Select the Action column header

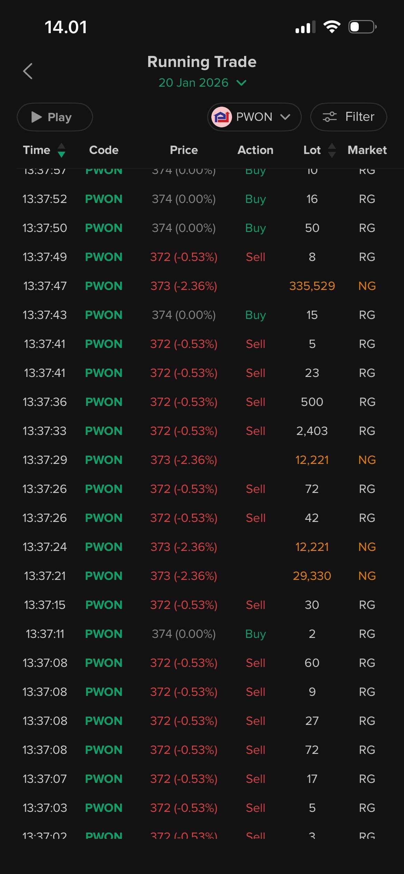click(255, 150)
